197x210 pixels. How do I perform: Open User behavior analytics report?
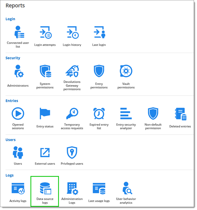tap(126, 189)
